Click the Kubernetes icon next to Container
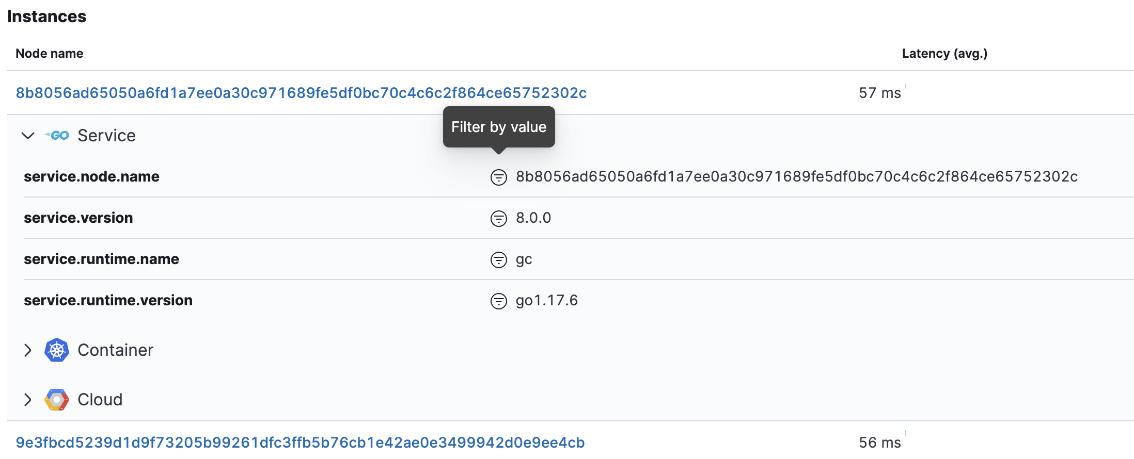Viewport: 1134px width, 459px height. coord(57,350)
